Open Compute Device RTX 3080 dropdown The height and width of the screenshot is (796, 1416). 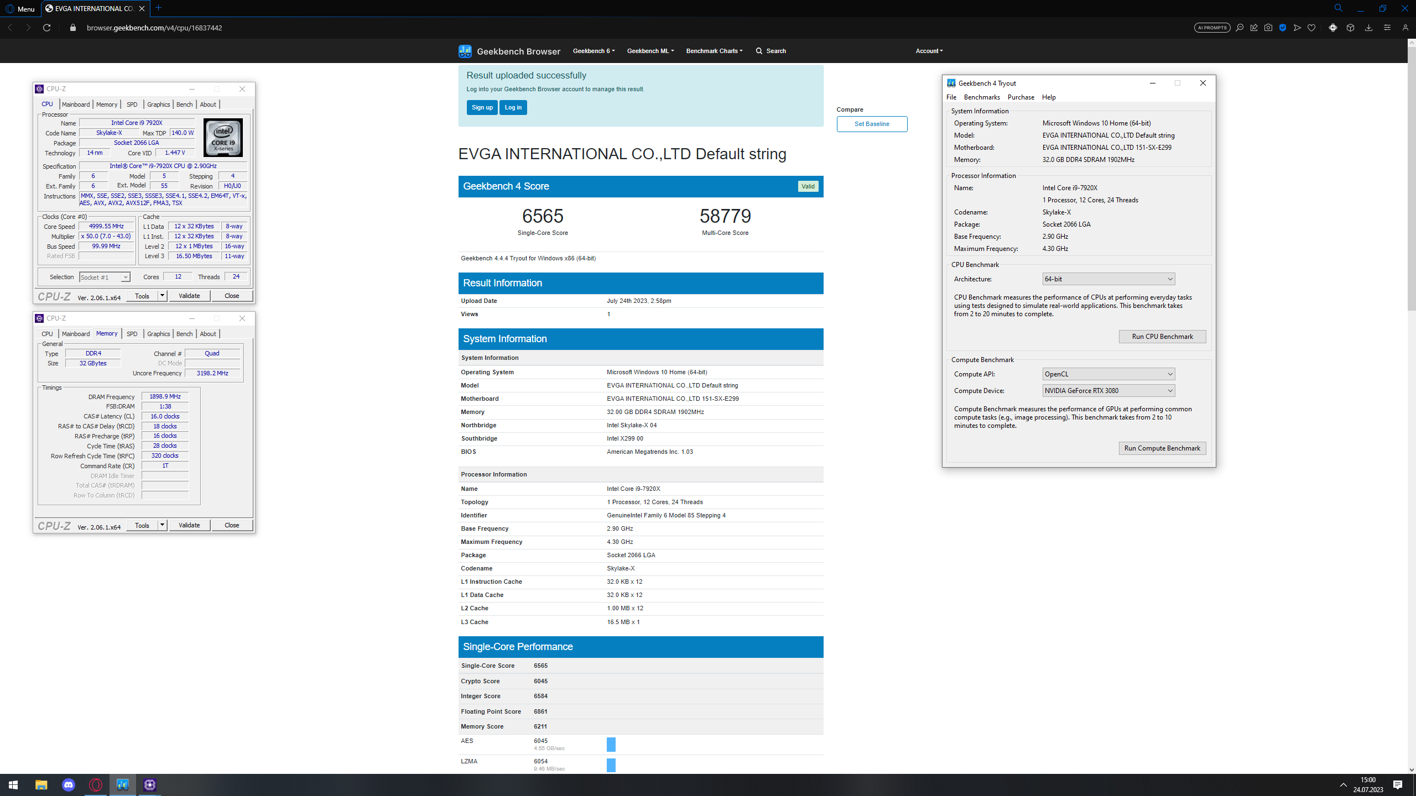coord(1108,391)
